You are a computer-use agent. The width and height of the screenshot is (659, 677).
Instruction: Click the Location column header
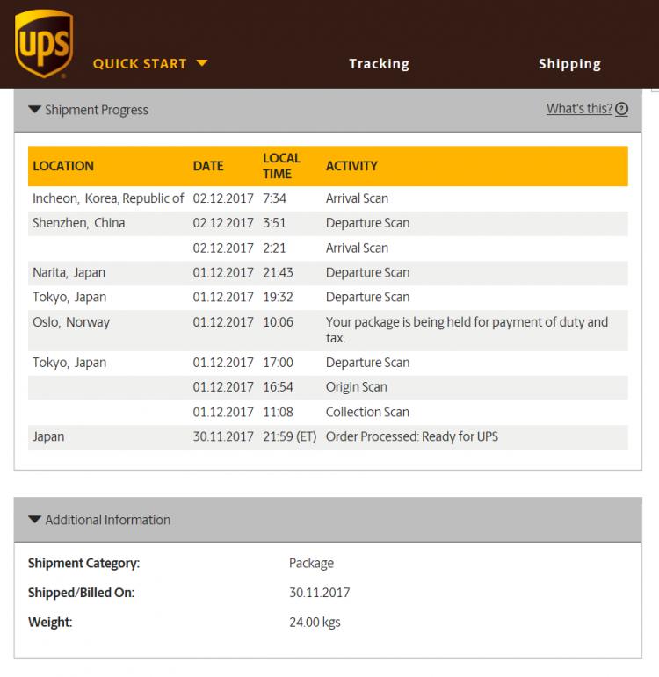[x=63, y=166]
